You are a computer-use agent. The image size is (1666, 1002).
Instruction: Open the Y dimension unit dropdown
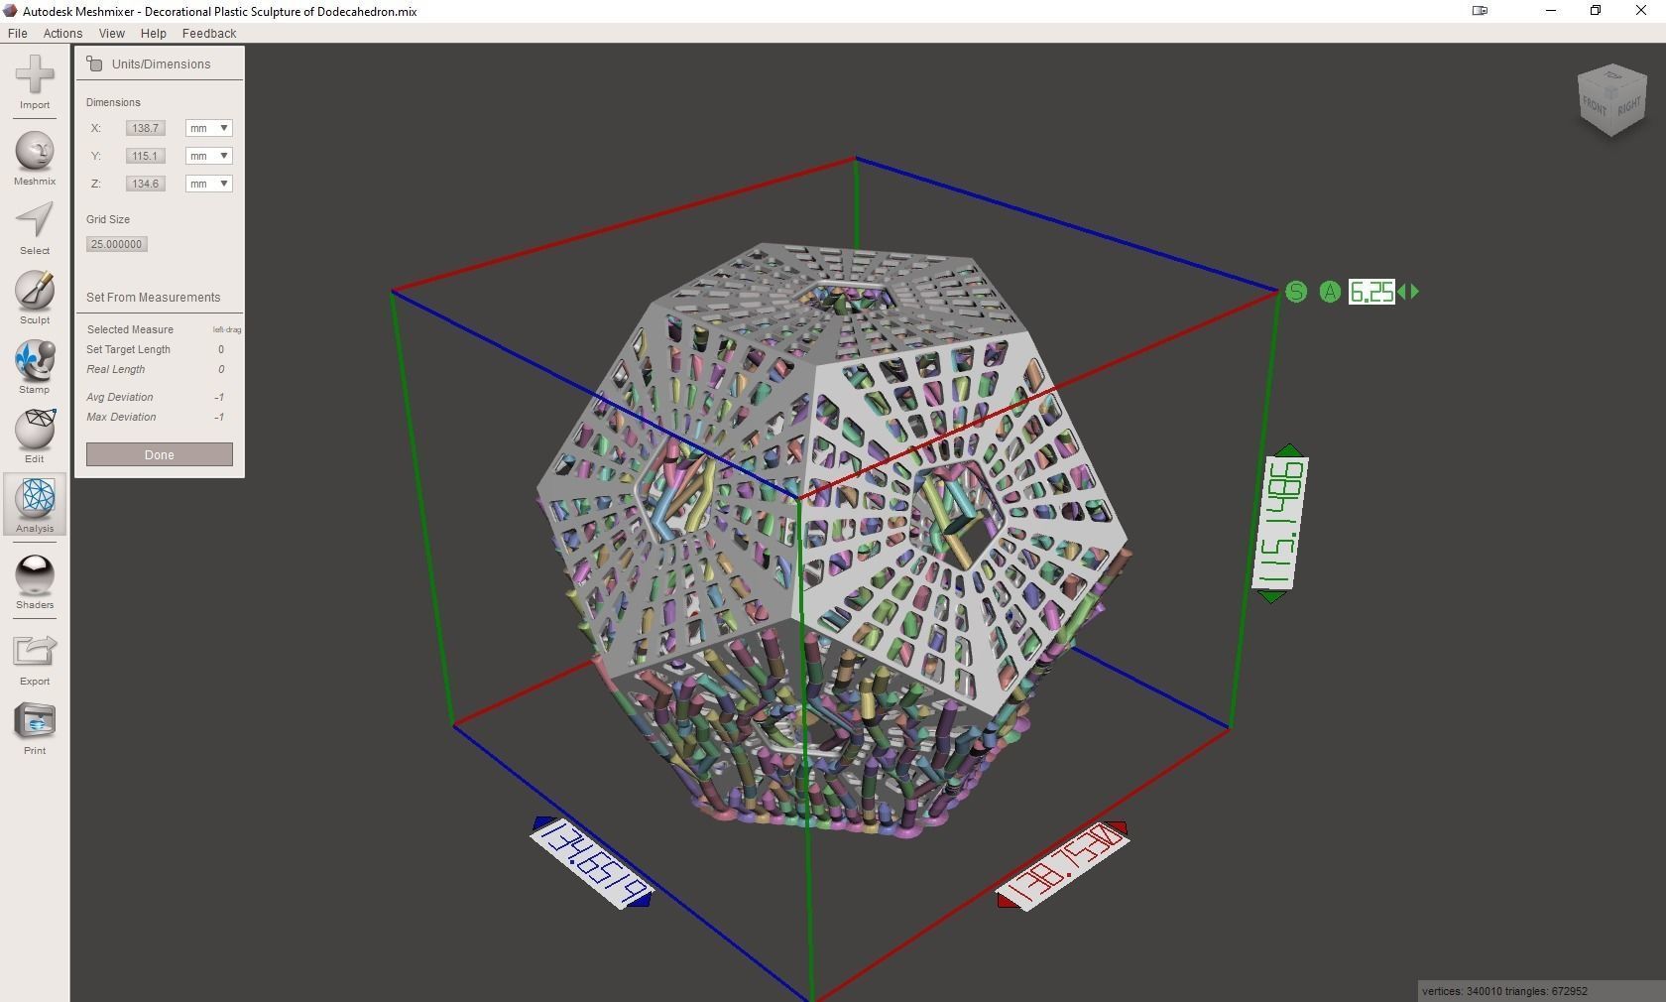[x=207, y=156]
